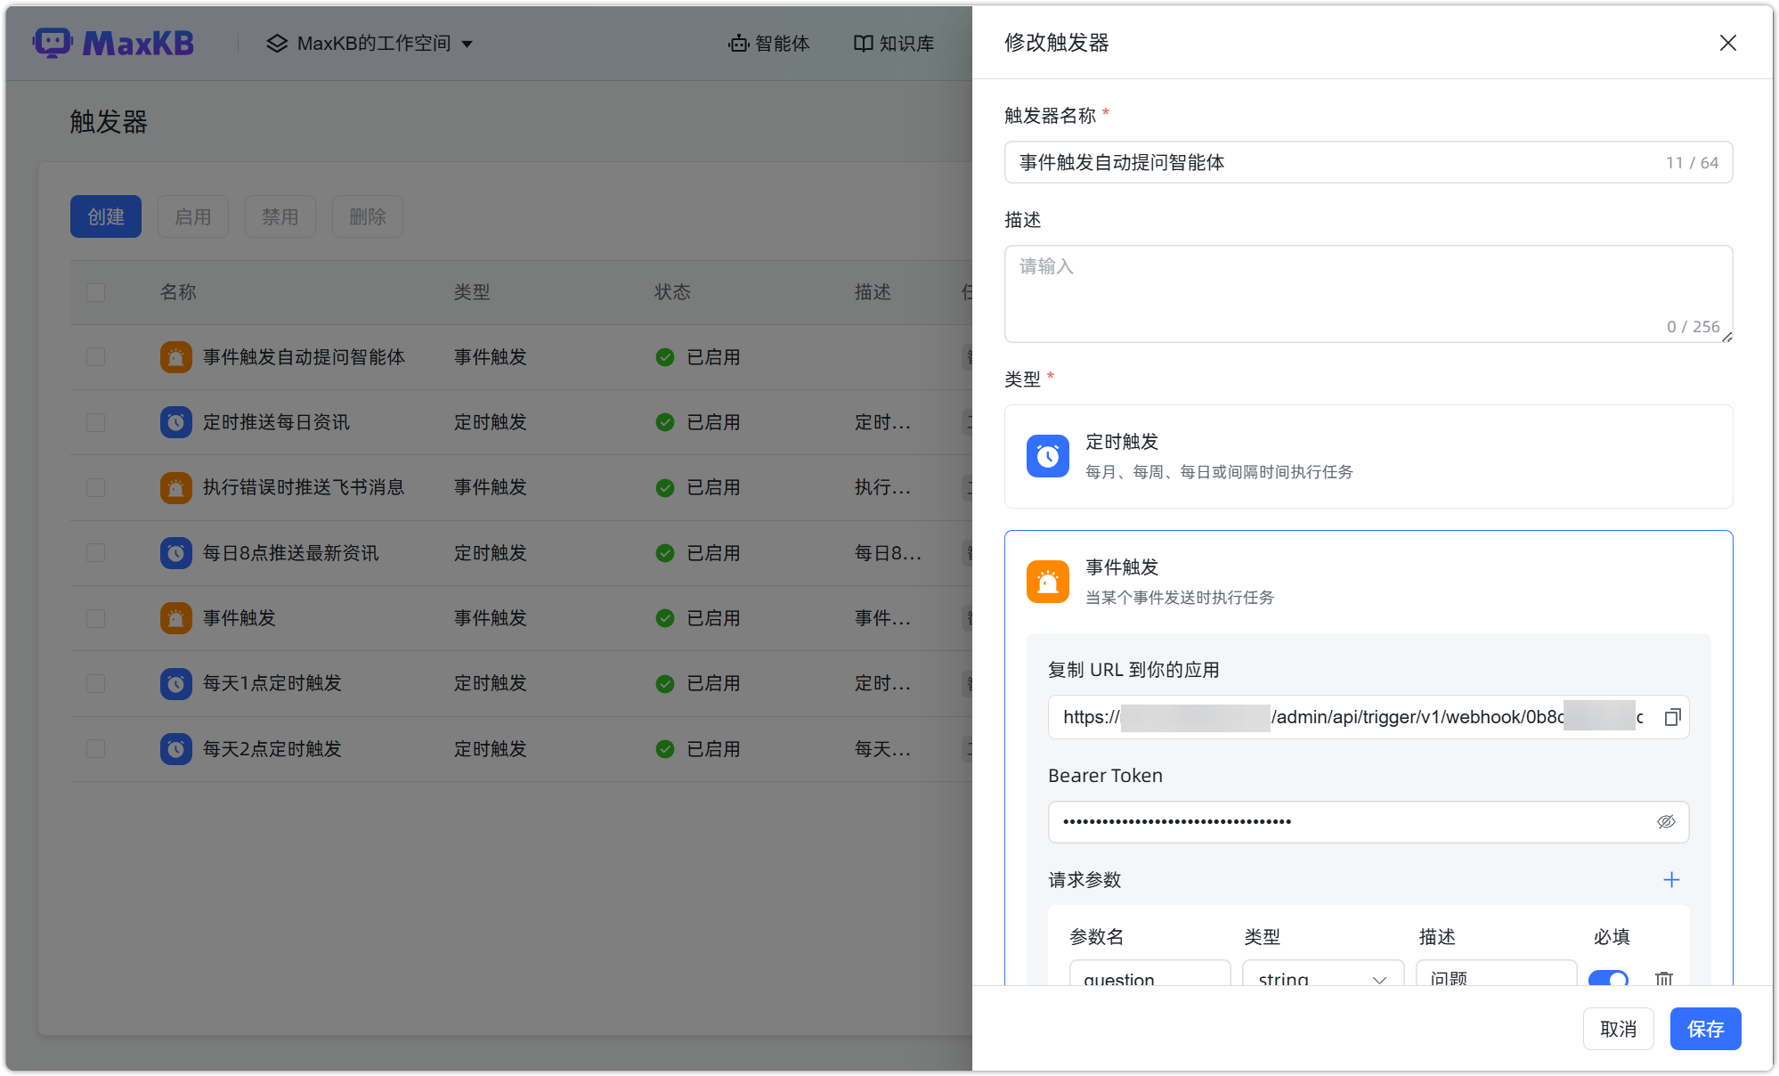
Task: Check the select-all checkbox in table header
Action: 95,292
